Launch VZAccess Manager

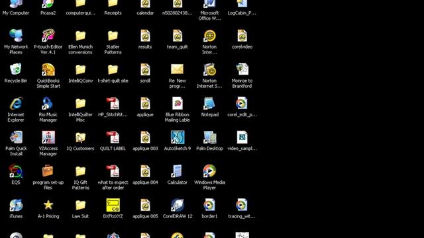pos(48,138)
